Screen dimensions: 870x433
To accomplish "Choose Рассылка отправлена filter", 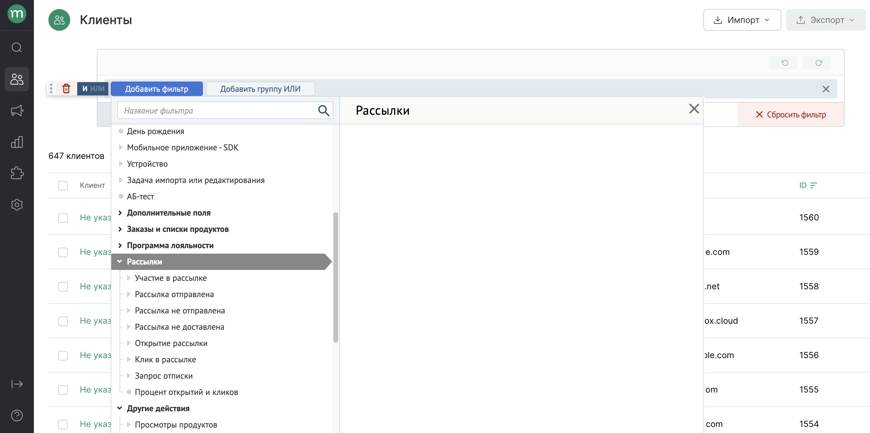I will 174,294.
